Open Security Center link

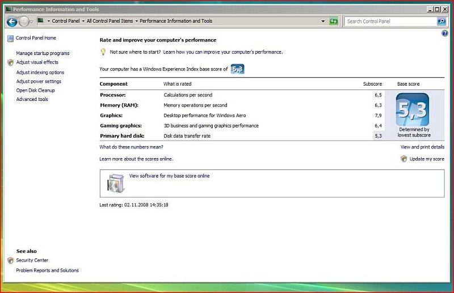32,260
